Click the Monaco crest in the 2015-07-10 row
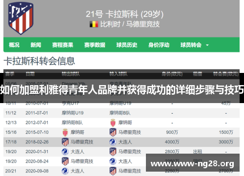 click(x=65, y=132)
